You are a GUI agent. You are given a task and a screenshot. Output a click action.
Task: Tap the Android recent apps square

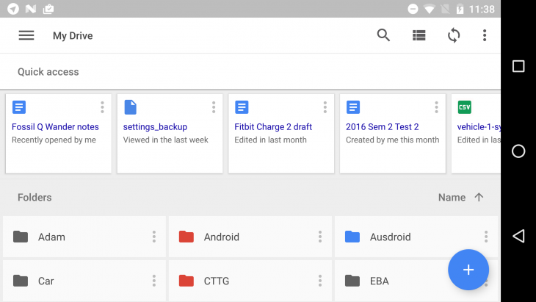[x=518, y=66]
